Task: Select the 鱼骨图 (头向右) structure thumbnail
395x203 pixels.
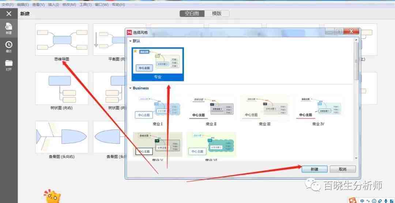Action: coord(62,137)
